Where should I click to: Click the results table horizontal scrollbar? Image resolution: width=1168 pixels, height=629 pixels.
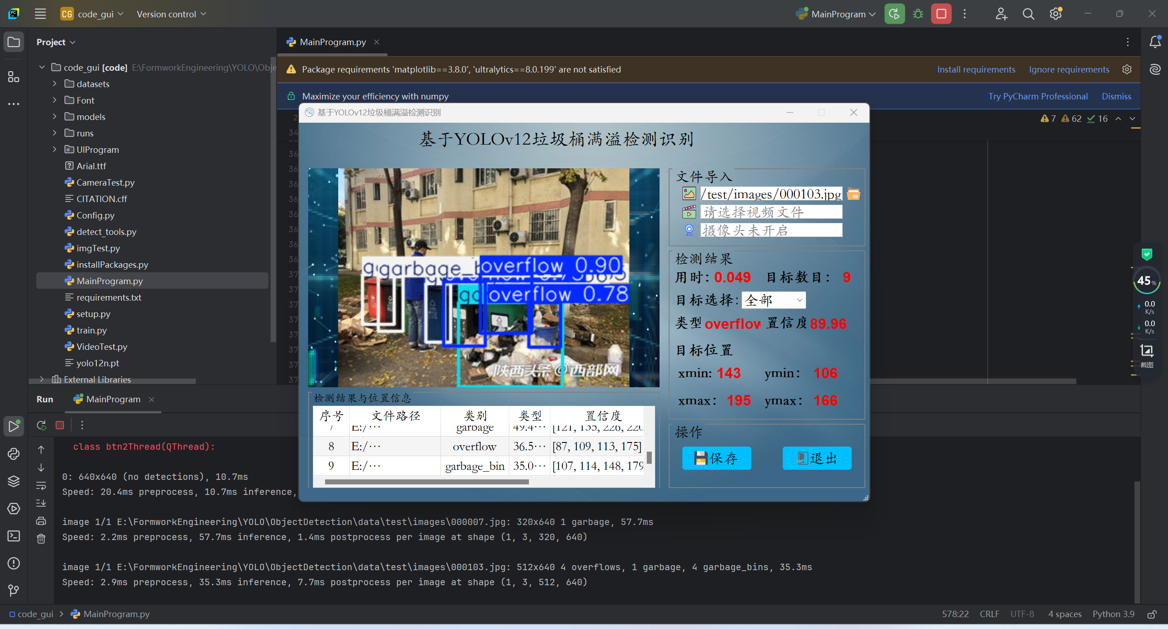[x=426, y=482]
